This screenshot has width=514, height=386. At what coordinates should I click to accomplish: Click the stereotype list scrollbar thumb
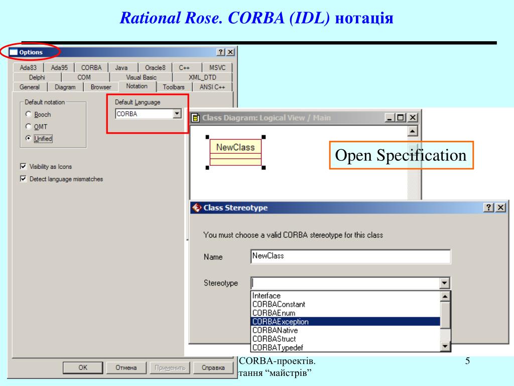[445, 315]
